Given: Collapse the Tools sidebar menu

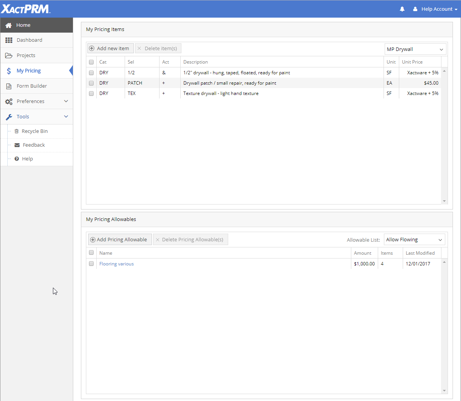Looking at the screenshot, I should (x=66, y=117).
